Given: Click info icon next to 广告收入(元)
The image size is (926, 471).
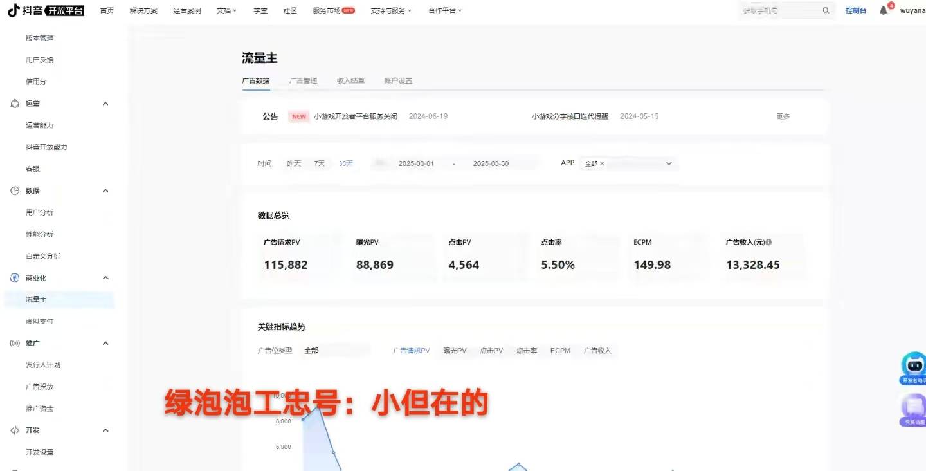Looking at the screenshot, I should tap(768, 243).
